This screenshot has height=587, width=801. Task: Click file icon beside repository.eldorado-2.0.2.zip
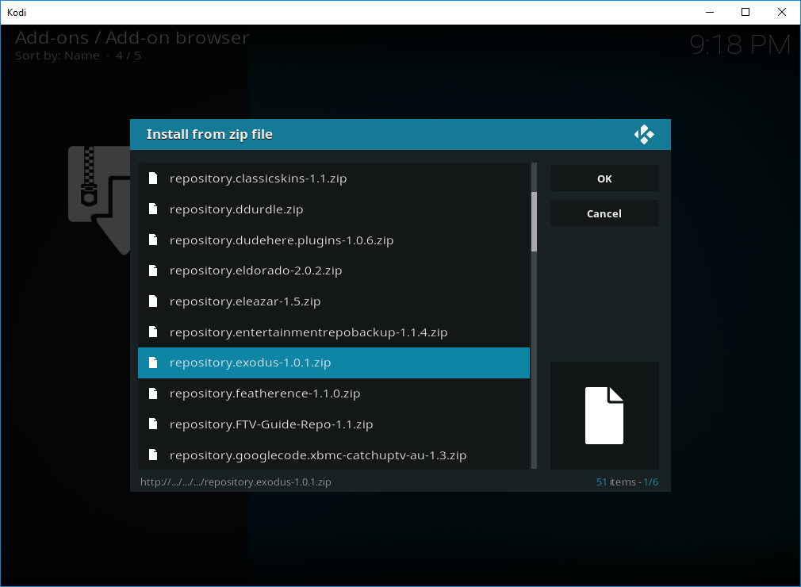[x=153, y=270]
